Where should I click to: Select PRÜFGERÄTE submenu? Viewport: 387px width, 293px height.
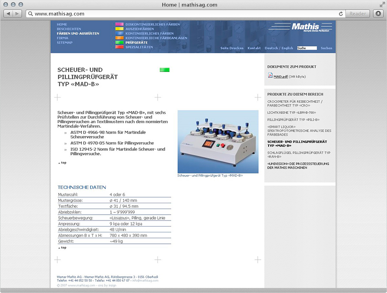pos(137,42)
